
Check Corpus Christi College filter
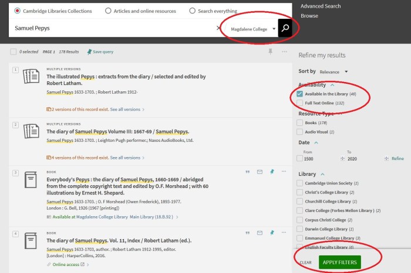click(x=299, y=220)
